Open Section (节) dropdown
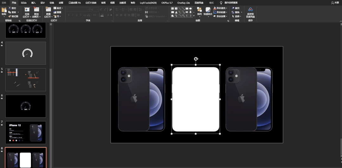 (x=57, y=16)
